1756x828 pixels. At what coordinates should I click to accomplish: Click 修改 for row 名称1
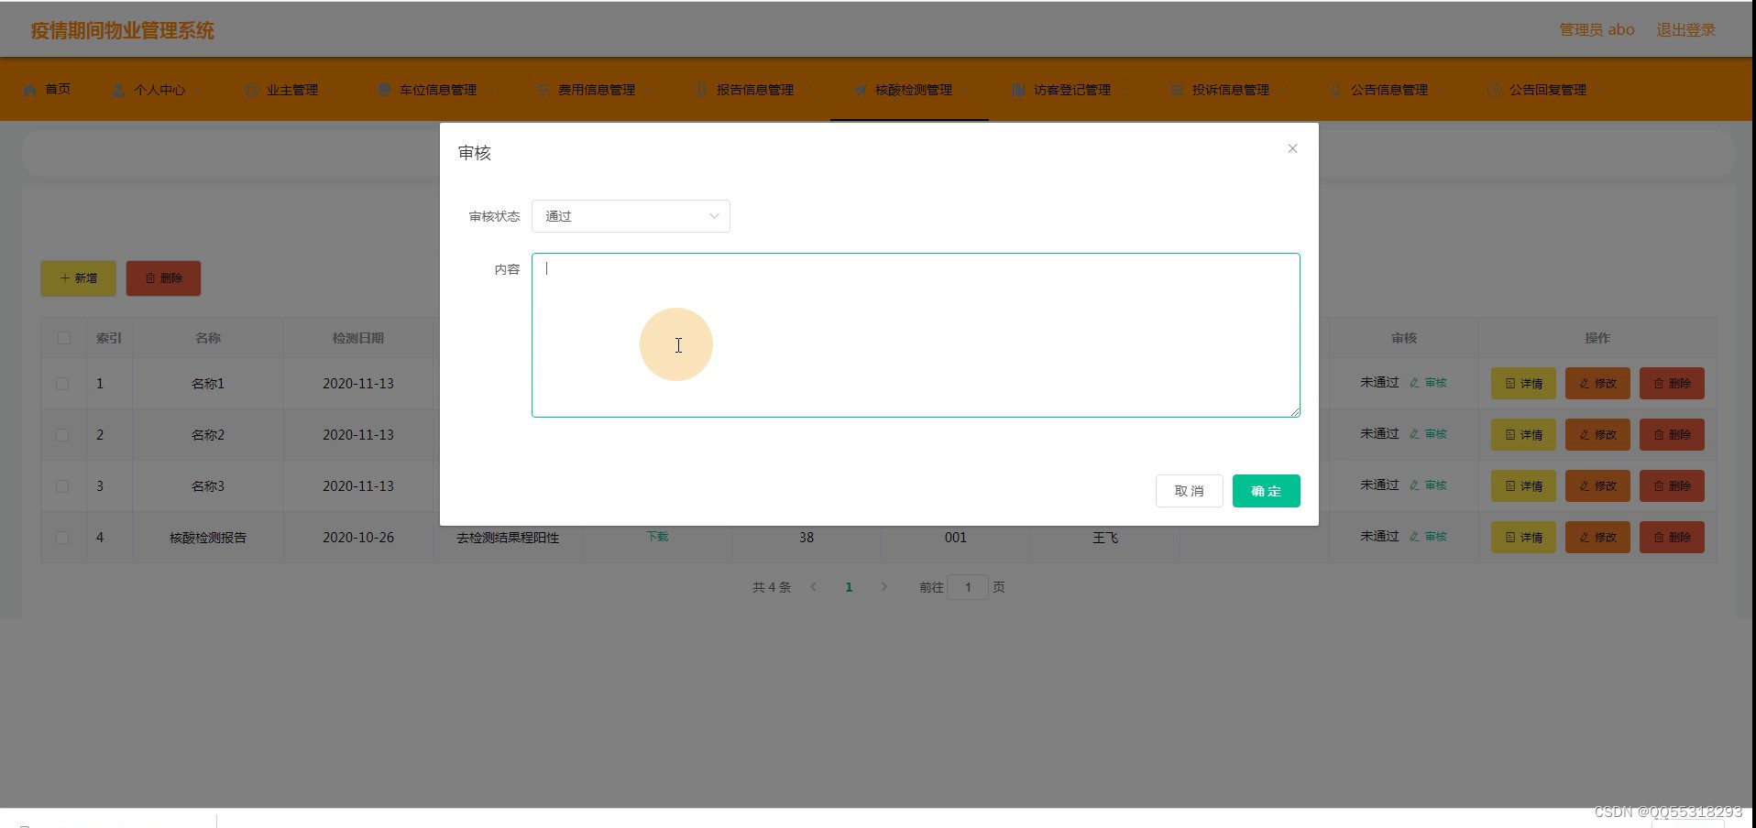point(1597,384)
